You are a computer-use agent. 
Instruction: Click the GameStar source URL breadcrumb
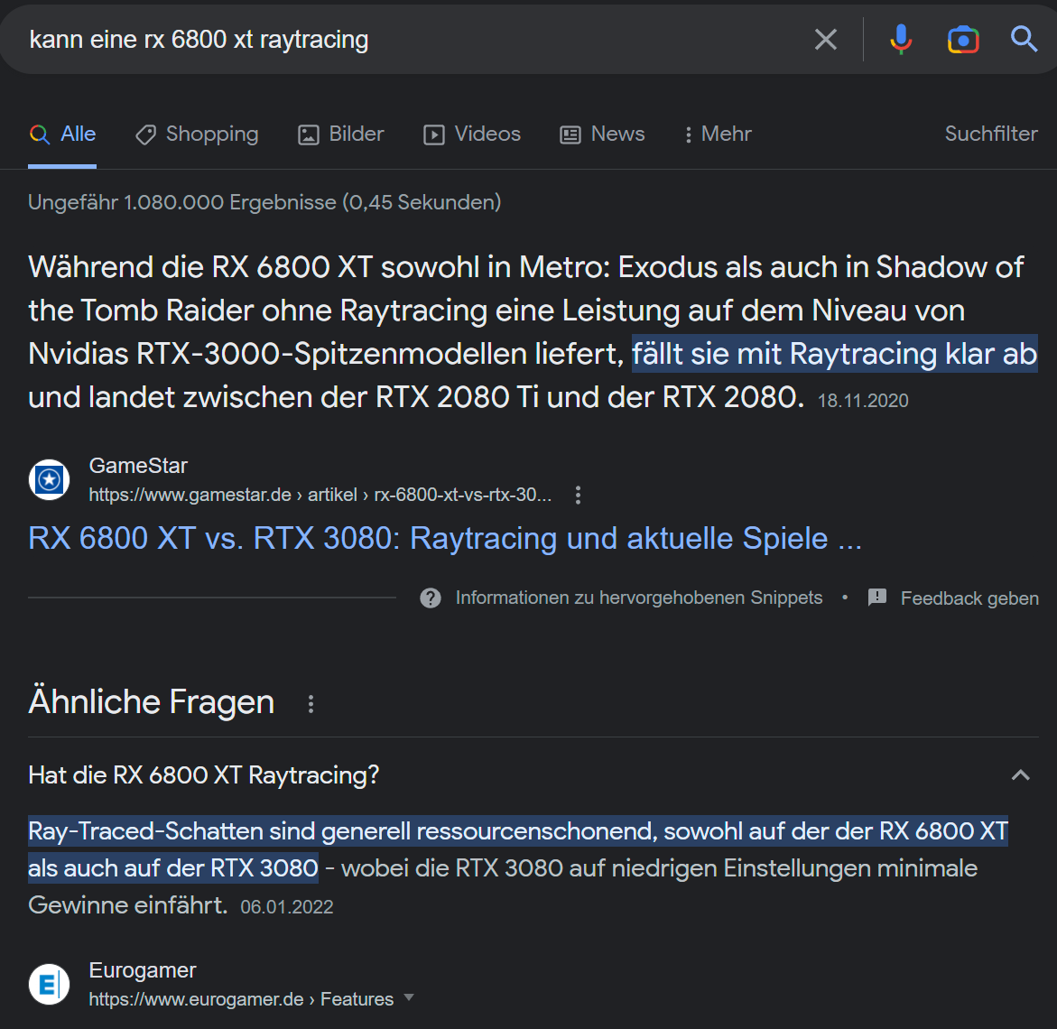320,495
